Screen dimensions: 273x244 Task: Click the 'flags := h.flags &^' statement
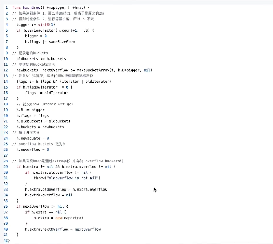click(64, 82)
